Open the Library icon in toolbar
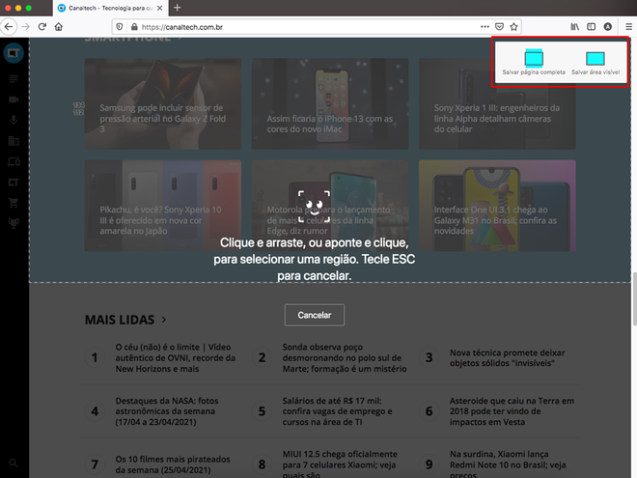Viewport: 637px width, 478px height. click(x=575, y=27)
